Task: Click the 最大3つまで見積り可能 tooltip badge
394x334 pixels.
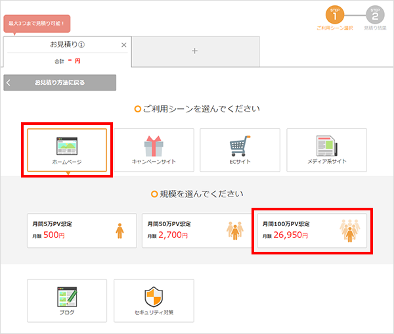Action: 36,23
